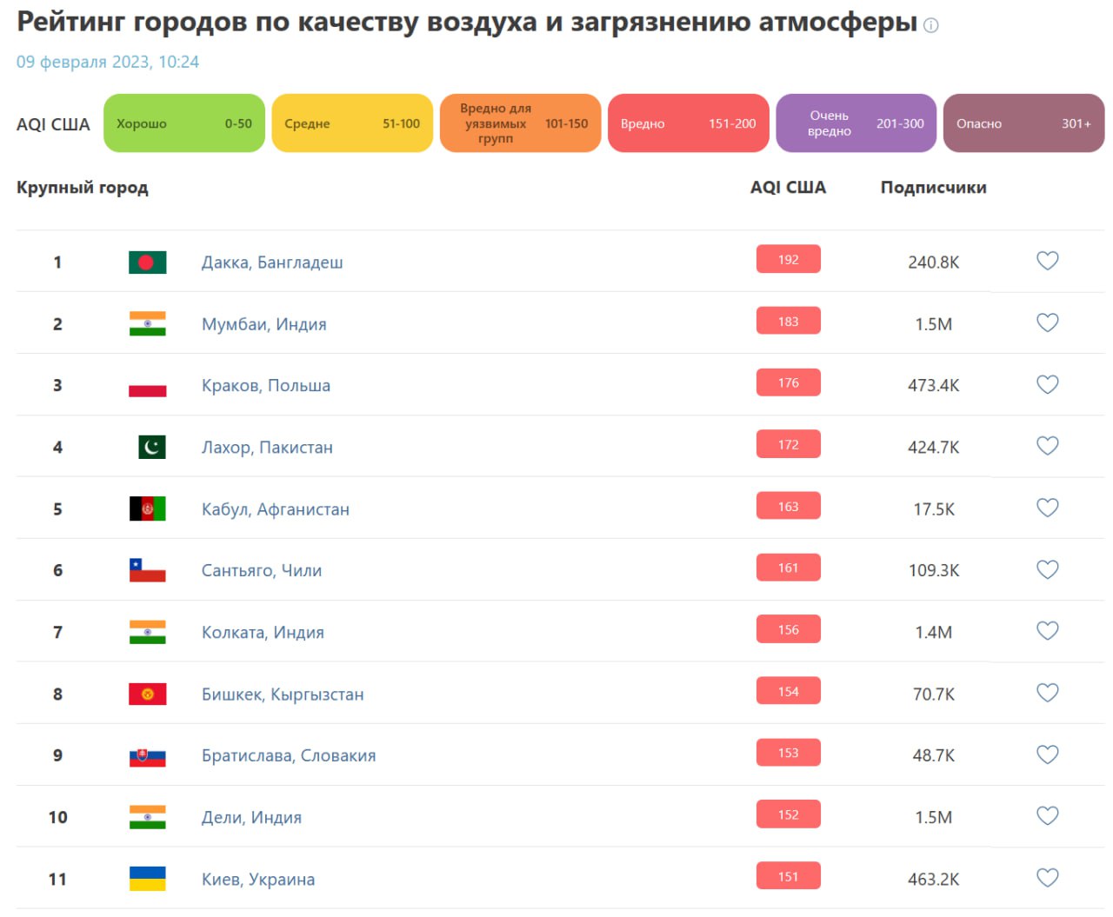
Task: Click the Chile flag icon
Action: (147, 570)
